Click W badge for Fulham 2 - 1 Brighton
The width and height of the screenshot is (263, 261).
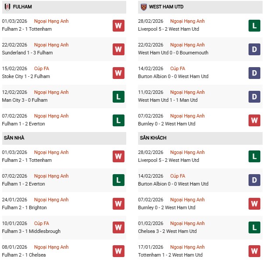click(118, 204)
